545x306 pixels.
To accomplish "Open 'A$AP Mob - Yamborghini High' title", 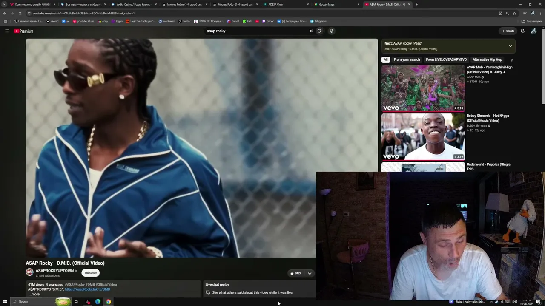I will [x=490, y=70].
